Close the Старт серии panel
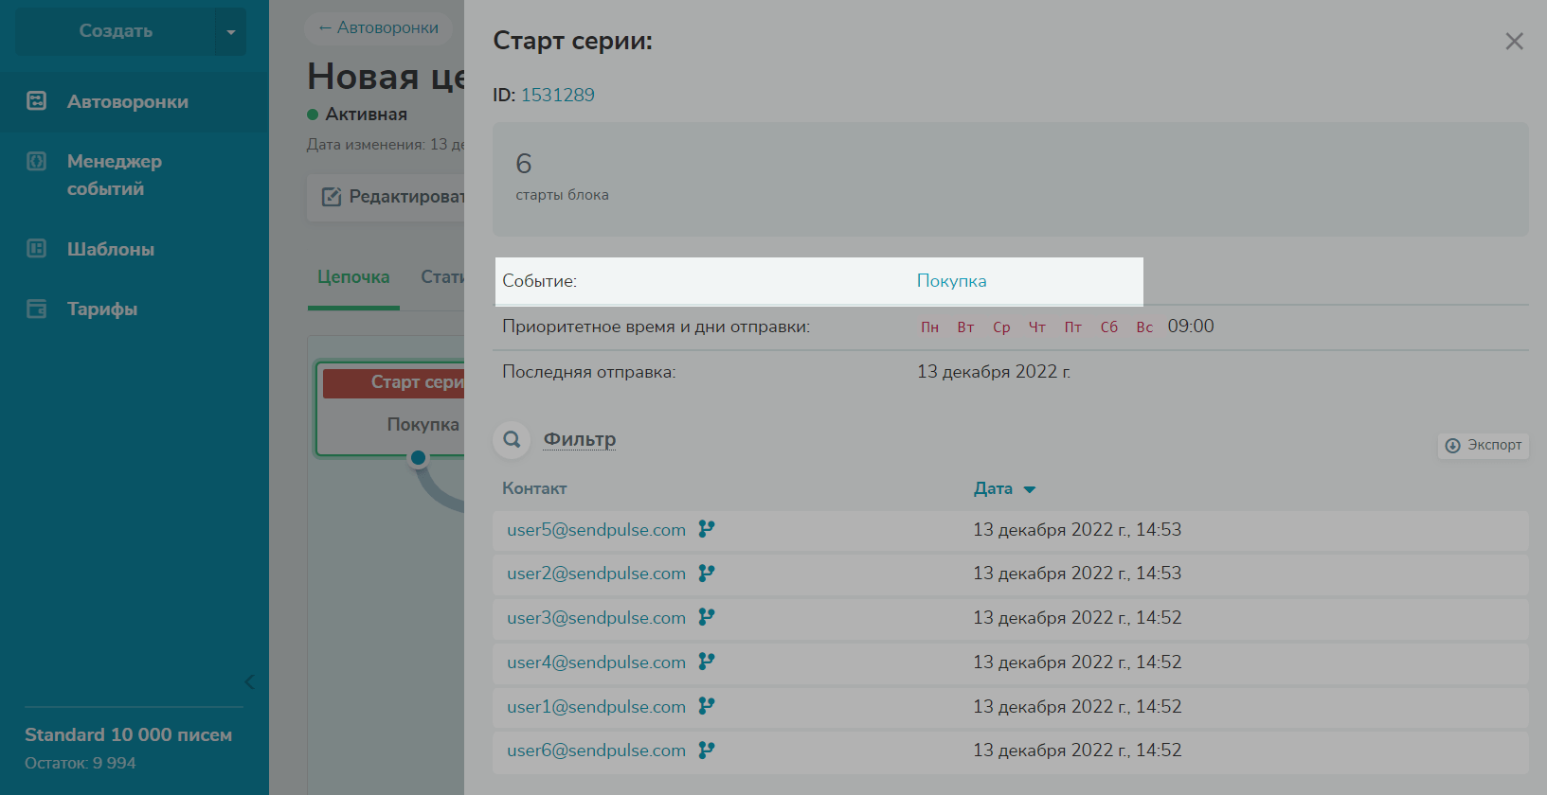The image size is (1547, 795). (1514, 42)
